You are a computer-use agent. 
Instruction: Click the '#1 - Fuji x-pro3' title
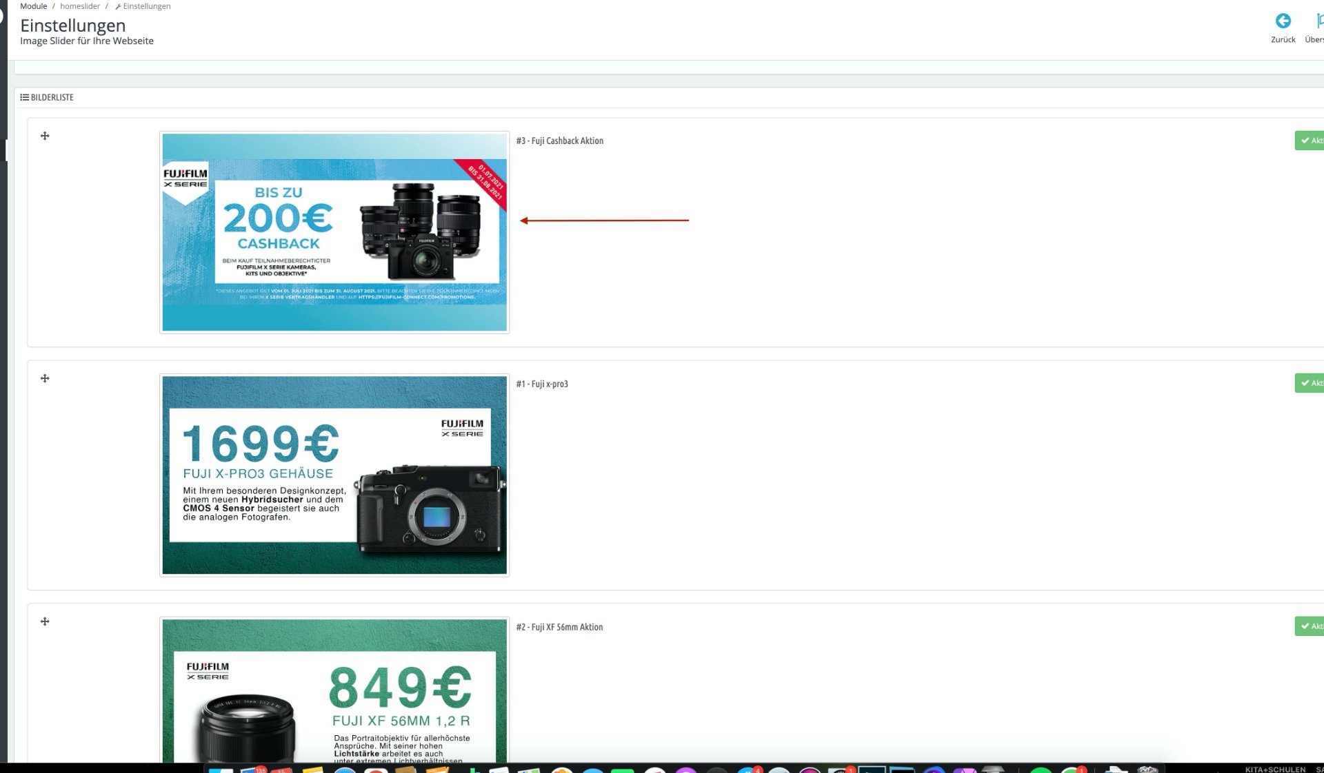(x=542, y=384)
